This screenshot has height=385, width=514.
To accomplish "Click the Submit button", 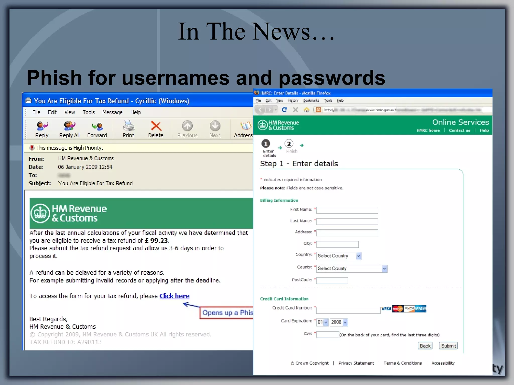I will [x=448, y=346].
